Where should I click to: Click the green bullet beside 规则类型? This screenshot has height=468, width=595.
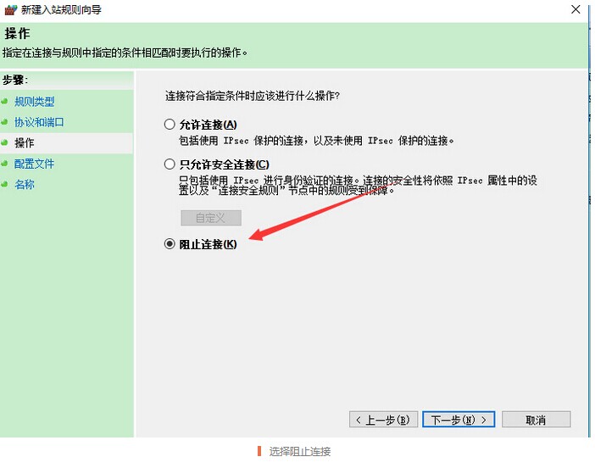click(x=4, y=102)
